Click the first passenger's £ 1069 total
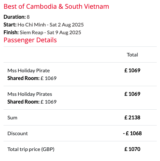The width and height of the screenshot is (160, 161). click(x=132, y=70)
